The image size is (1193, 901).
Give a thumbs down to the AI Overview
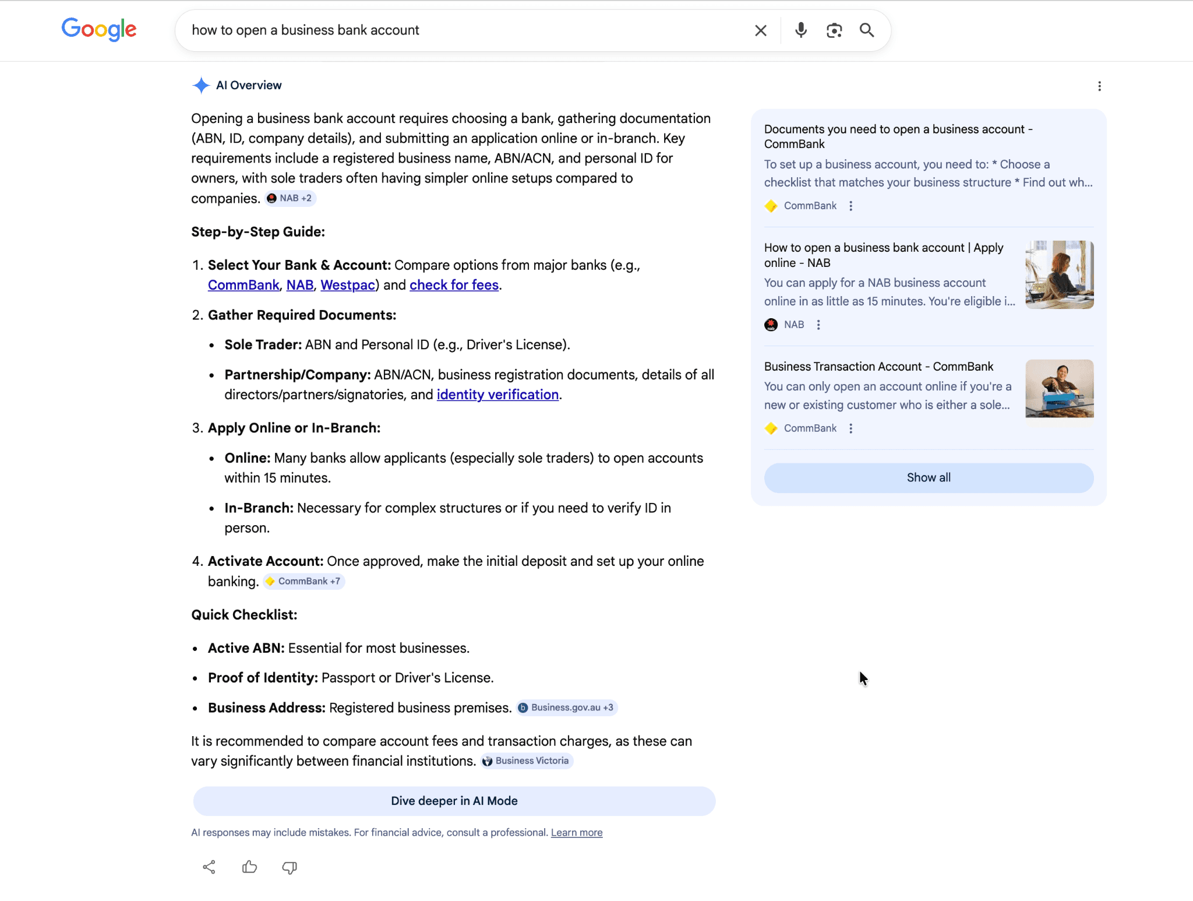pos(289,868)
